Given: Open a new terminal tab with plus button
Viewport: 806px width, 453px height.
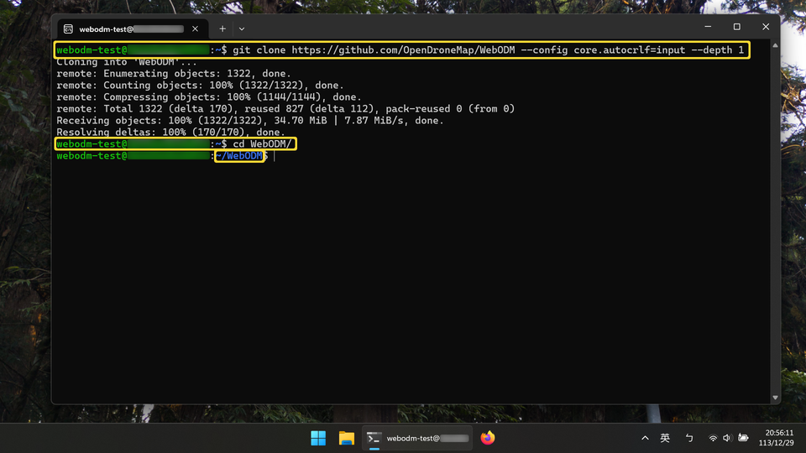Looking at the screenshot, I should pyautogui.click(x=222, y=29).
